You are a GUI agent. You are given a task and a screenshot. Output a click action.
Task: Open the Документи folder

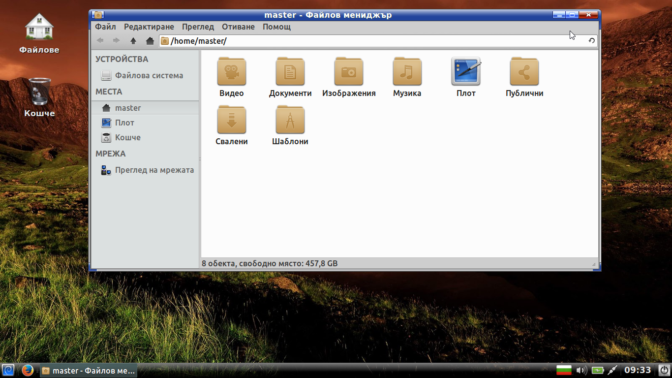[290, 77]
